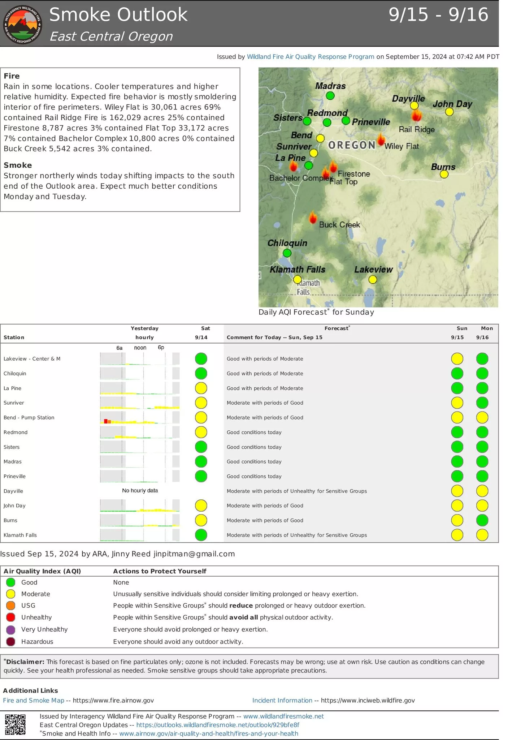Image resolution: width=508 pixels, height=740 pixels.
Task: Select the Prineville green marker on map
Action: tap(346, 121)
